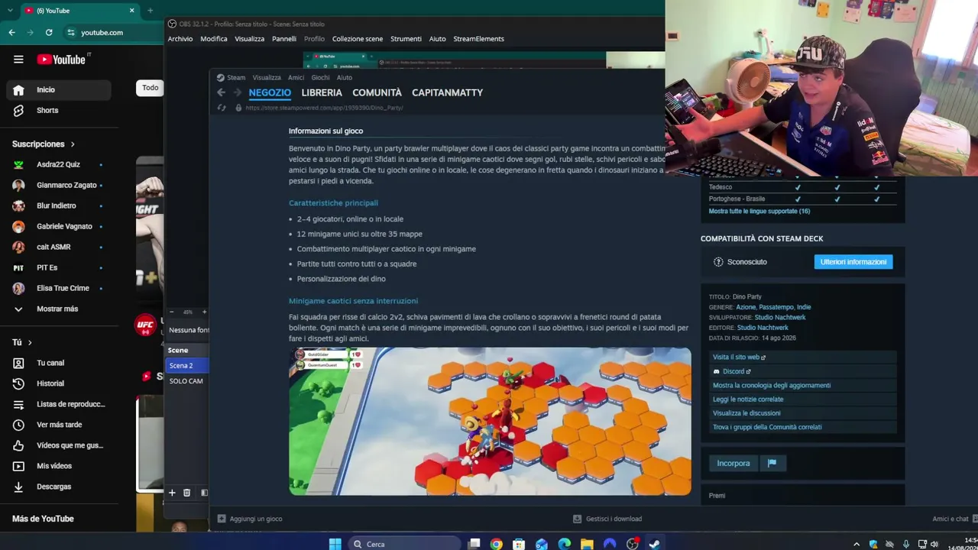
Task: Open Asdra22 Quiz channel
Action: pyautogui.click(x=59, y=164)
